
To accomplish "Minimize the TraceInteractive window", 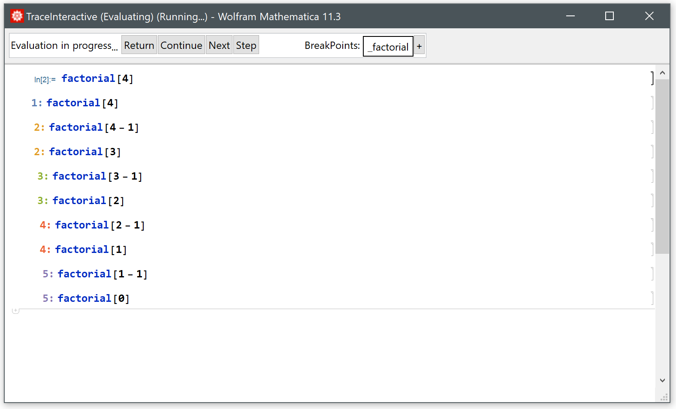I will click(x=570, y=16).
